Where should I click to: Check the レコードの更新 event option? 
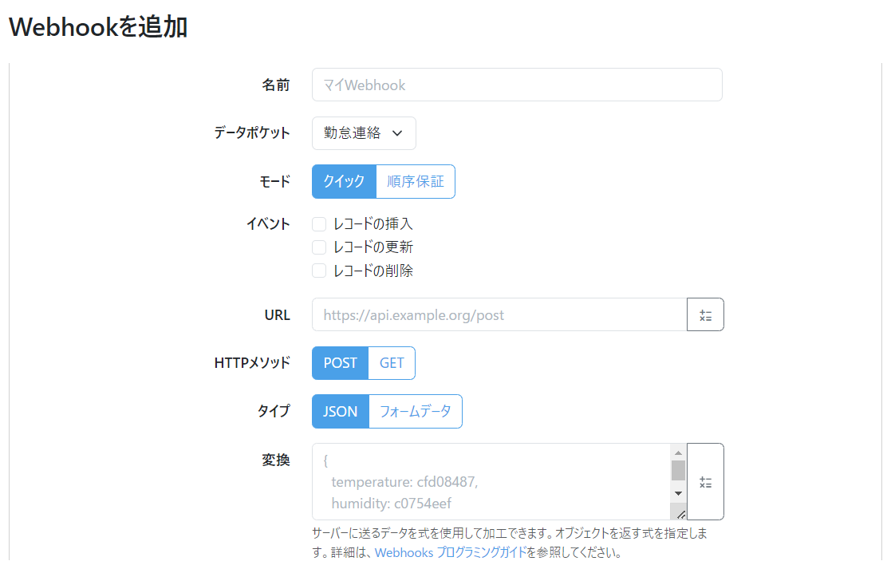319,247
